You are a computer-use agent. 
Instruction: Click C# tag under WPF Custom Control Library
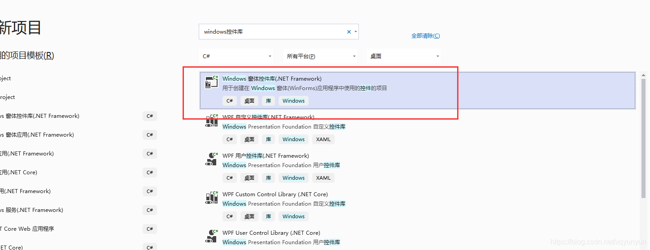(x=230, y=216)
